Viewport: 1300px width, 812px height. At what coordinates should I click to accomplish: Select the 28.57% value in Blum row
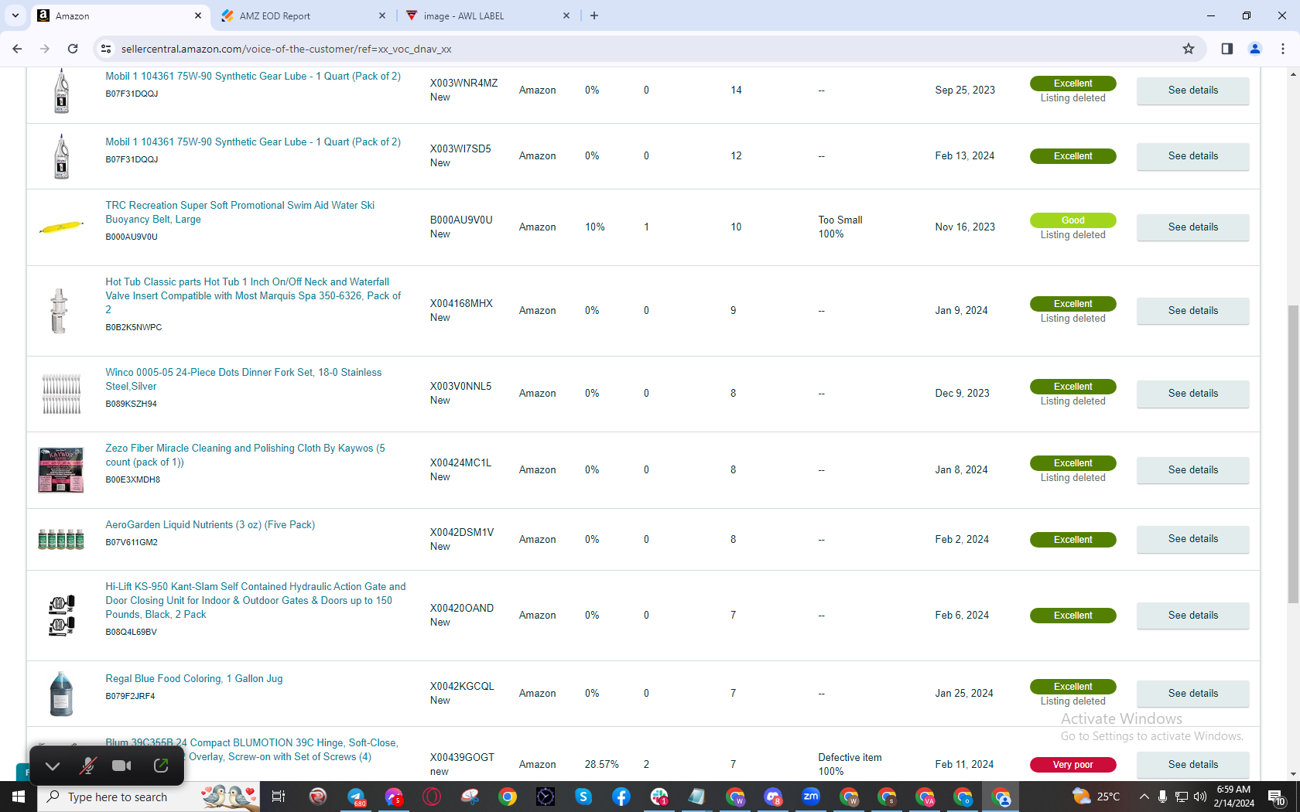[x=601, y=764]
